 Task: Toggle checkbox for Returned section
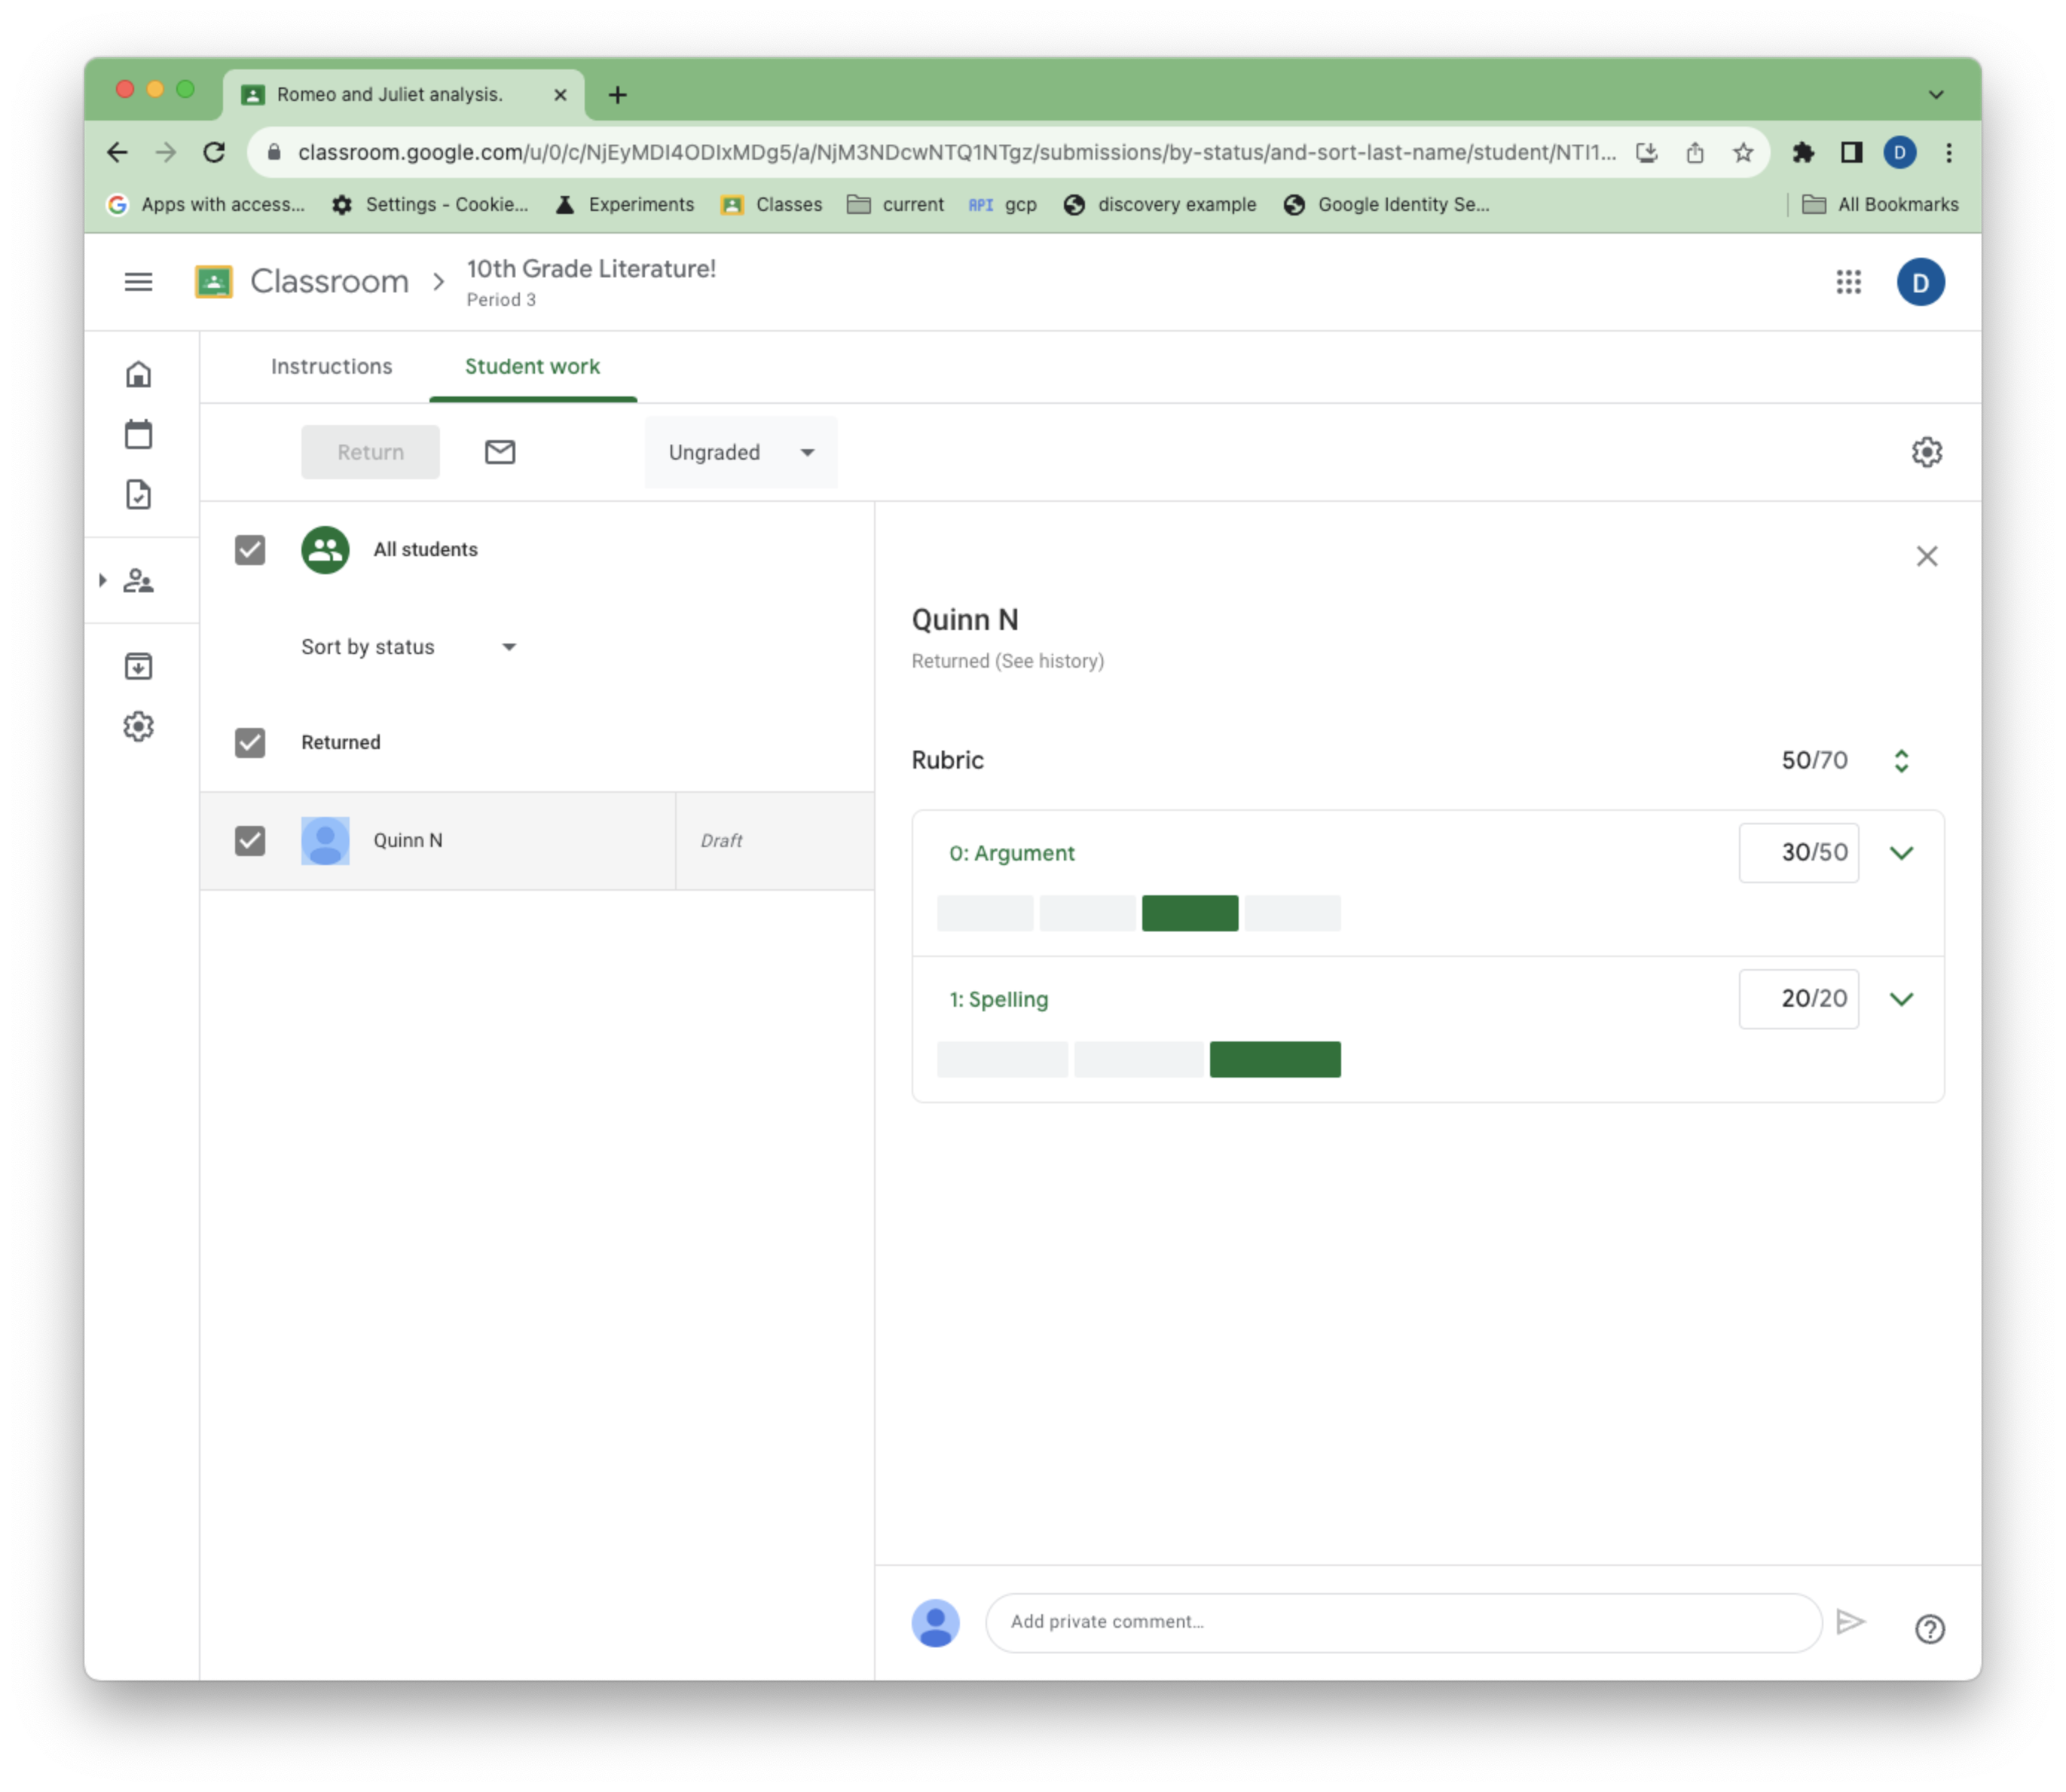pos(251,742)
